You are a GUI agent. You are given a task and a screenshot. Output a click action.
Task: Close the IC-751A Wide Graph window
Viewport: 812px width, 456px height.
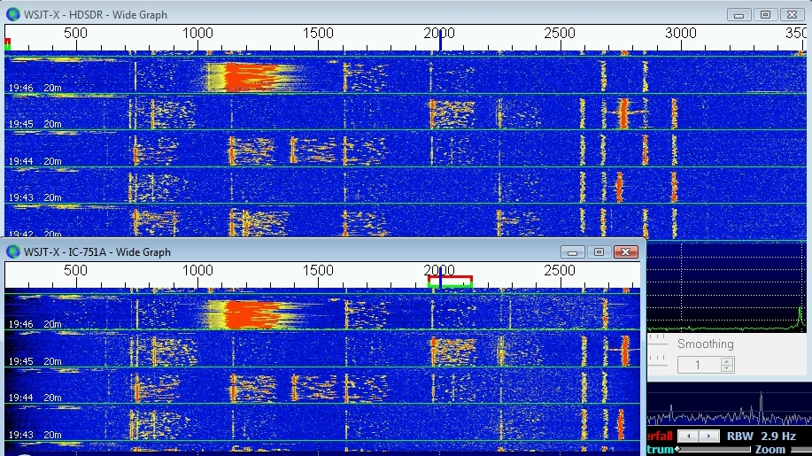(x=627, y=252)
